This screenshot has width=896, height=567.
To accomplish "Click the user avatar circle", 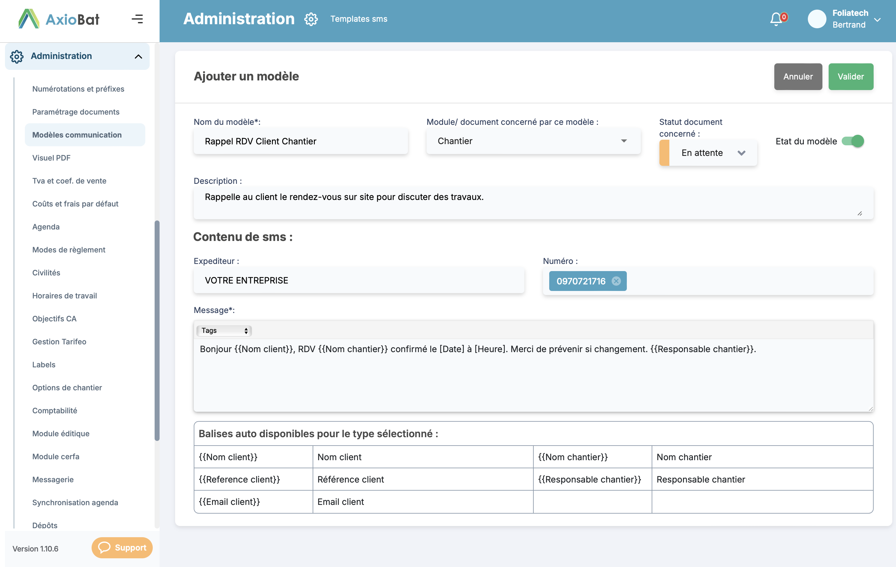I will pos(817,19).
